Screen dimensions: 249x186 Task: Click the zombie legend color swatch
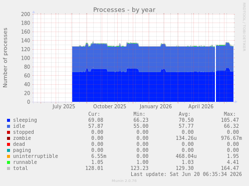tap(9, 138)
